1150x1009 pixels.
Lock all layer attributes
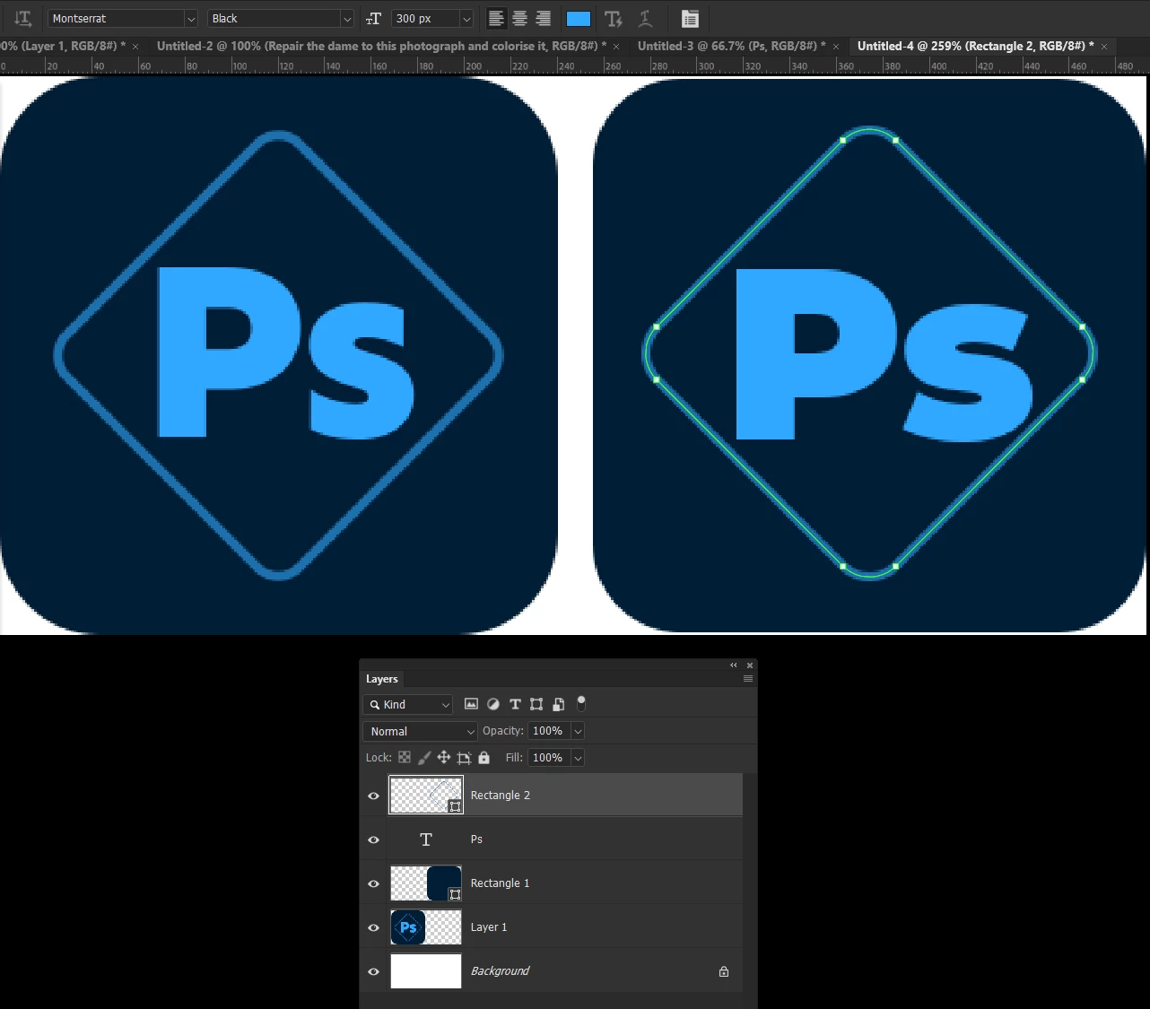(x=484, y=757)
